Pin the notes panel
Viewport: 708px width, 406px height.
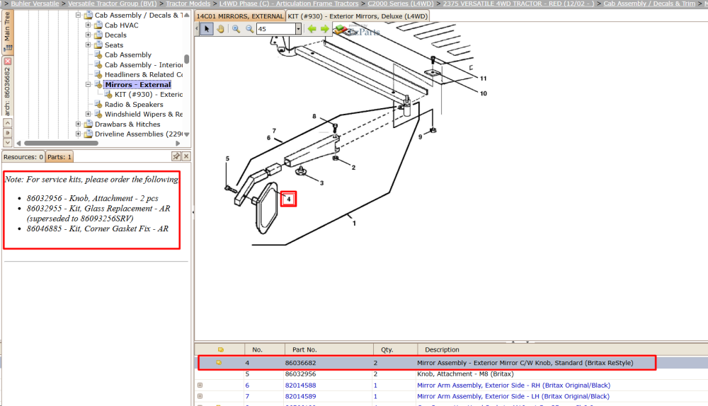tap(176, 156)
